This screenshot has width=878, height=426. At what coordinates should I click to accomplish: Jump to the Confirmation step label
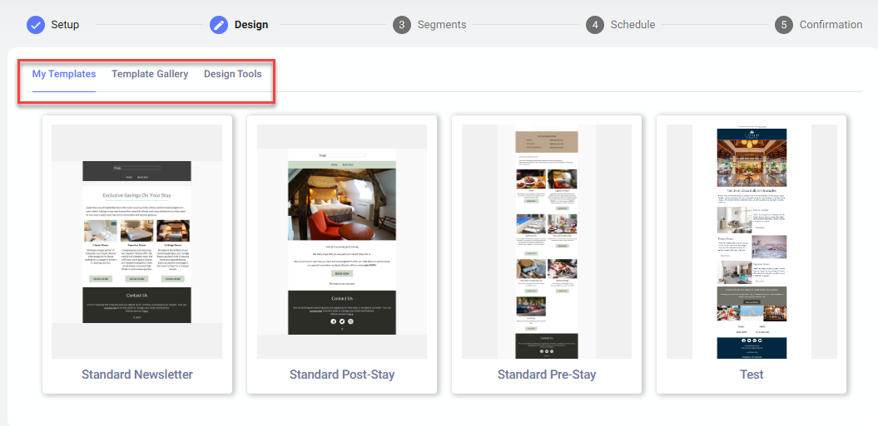[831, 25]
